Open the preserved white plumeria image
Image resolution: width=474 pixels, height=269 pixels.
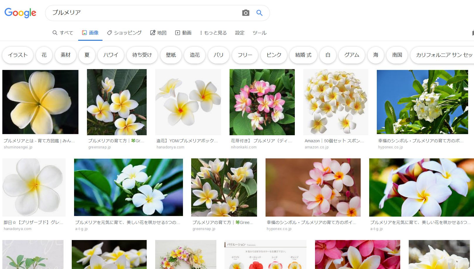[x=34, y=187]
